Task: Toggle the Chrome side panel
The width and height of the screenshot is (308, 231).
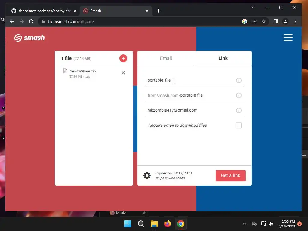Action: pos(276,21)
